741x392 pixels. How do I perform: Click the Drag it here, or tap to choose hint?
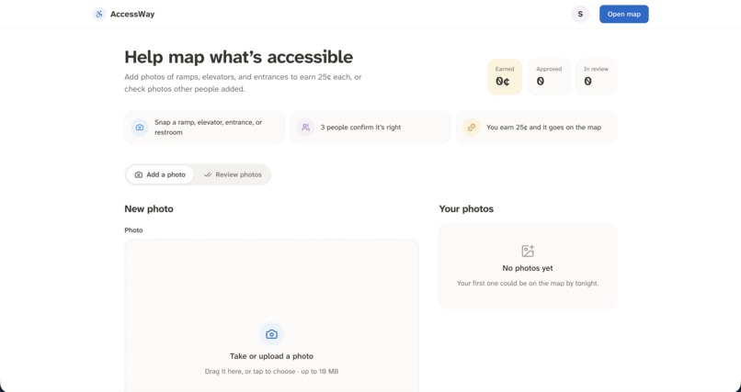271,371
